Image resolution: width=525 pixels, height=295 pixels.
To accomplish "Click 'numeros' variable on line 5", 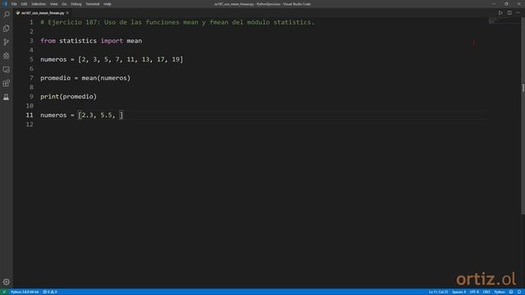I will tap(53, 60).
